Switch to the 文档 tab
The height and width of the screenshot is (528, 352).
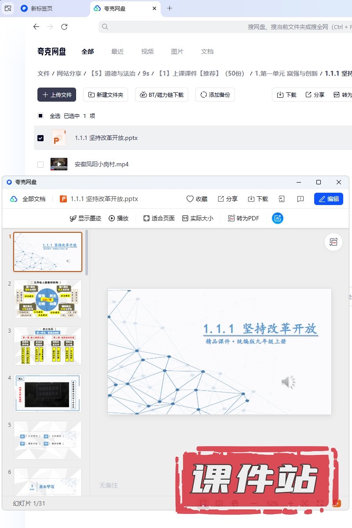click(207, 51)
